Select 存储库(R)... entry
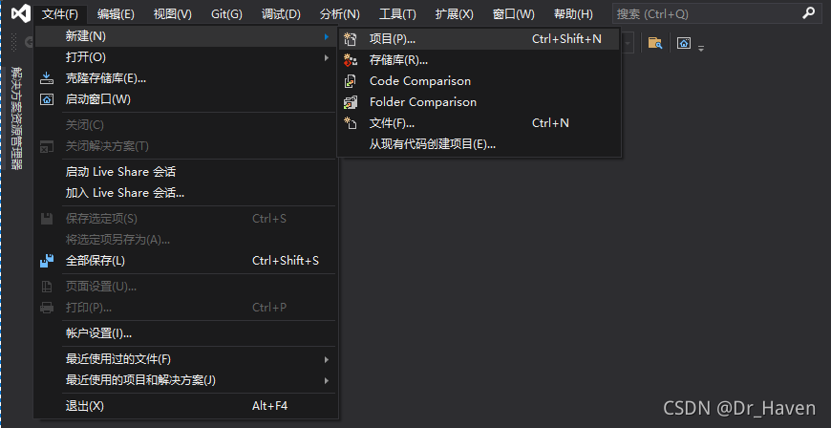The image size is (831, 428). (479, 60)
